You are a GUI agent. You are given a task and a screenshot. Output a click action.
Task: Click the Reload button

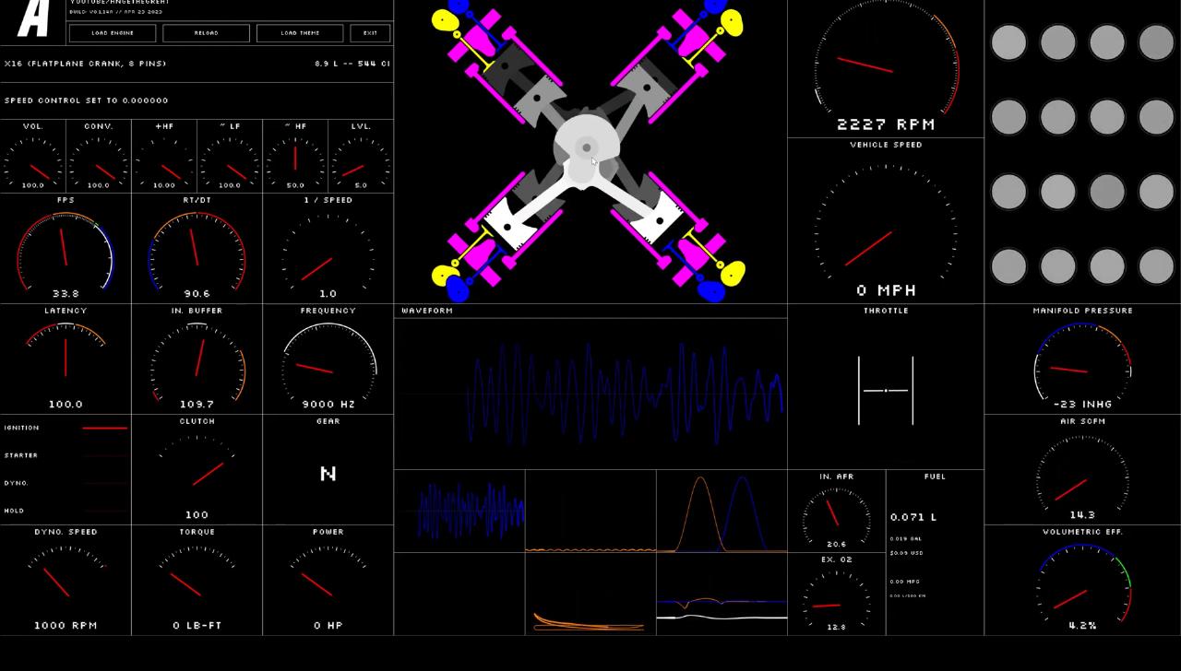point(207,33)
